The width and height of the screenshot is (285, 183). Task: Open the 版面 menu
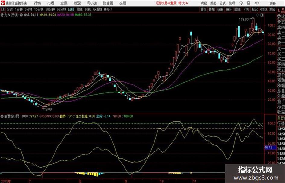click(x=213, y=3)
